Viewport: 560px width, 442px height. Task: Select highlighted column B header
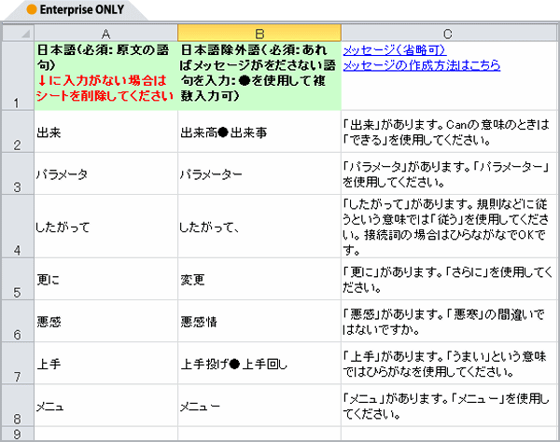pos(259,34)
